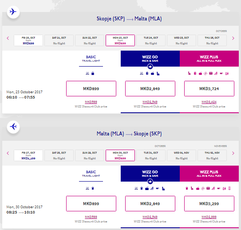The image size is (241, 230).
Task: Choose outbound Basic fare MKD899
Action: (x=91, y=88)
